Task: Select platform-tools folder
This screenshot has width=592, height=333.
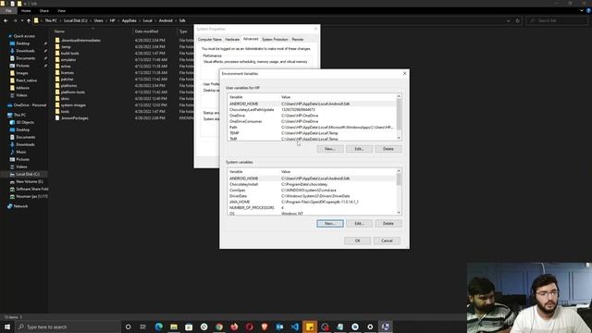Action: click(72, 92)
